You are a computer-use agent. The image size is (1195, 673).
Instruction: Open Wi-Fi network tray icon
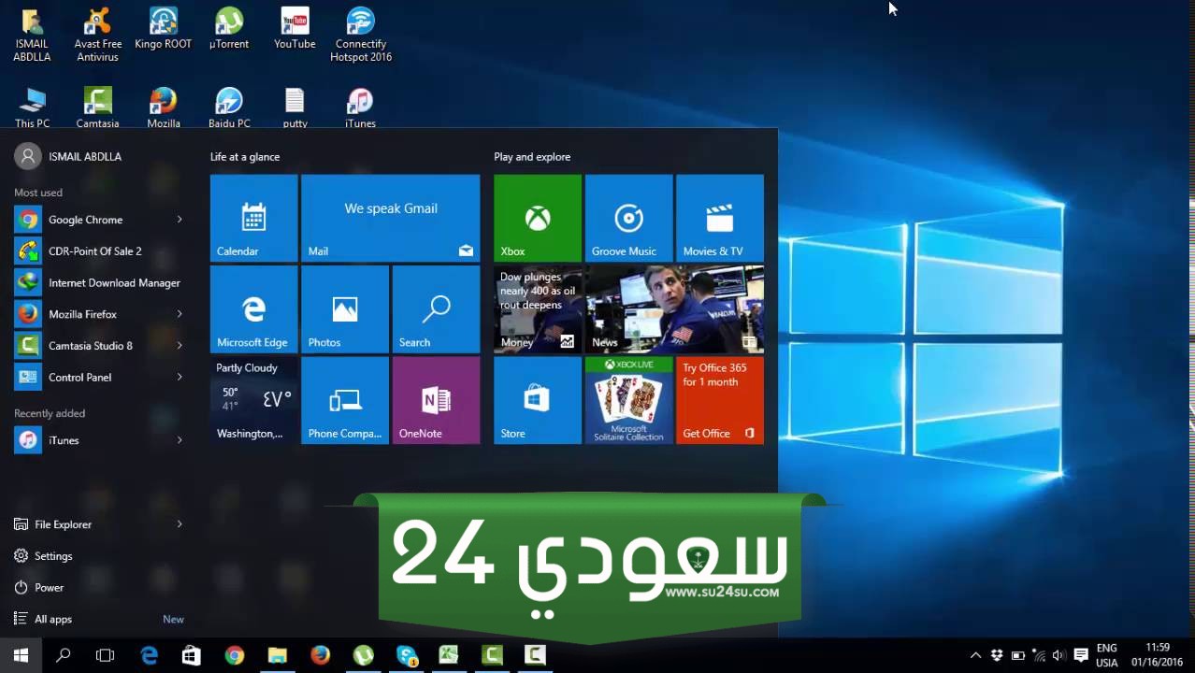1038,655
